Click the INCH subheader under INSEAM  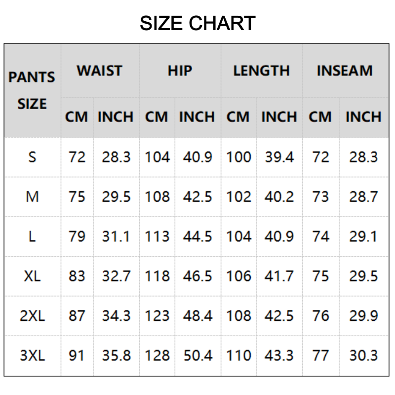point(363,117)
